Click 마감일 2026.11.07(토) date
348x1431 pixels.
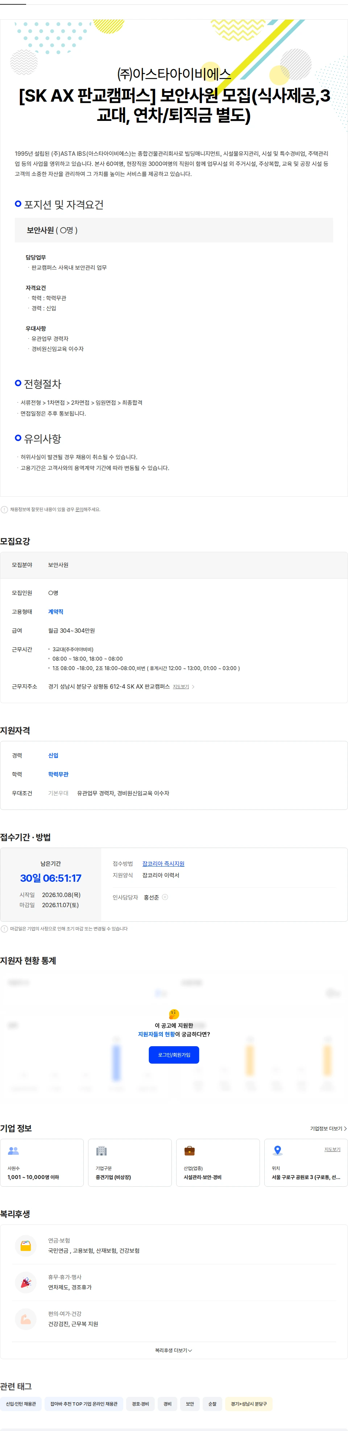[60, 905]
